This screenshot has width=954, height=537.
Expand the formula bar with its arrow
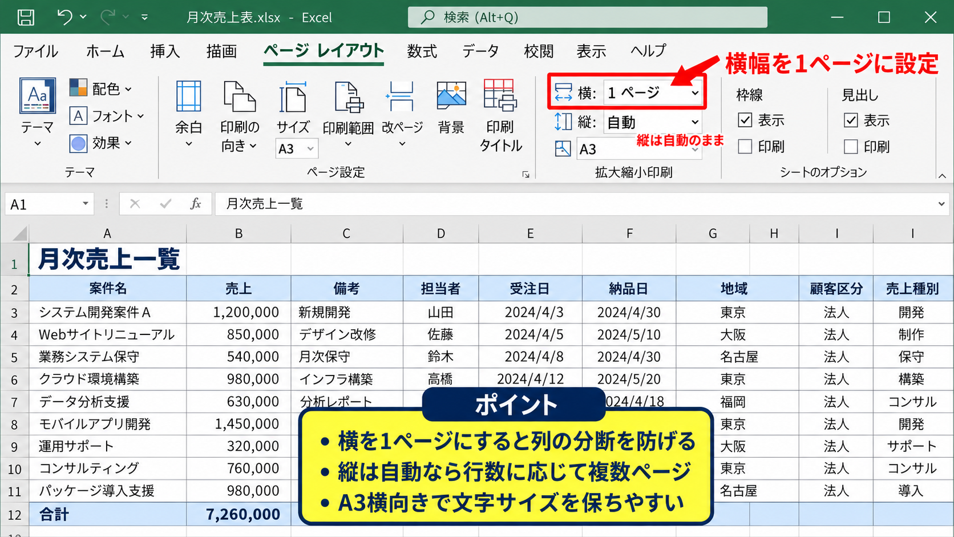[x=941, y=204]
